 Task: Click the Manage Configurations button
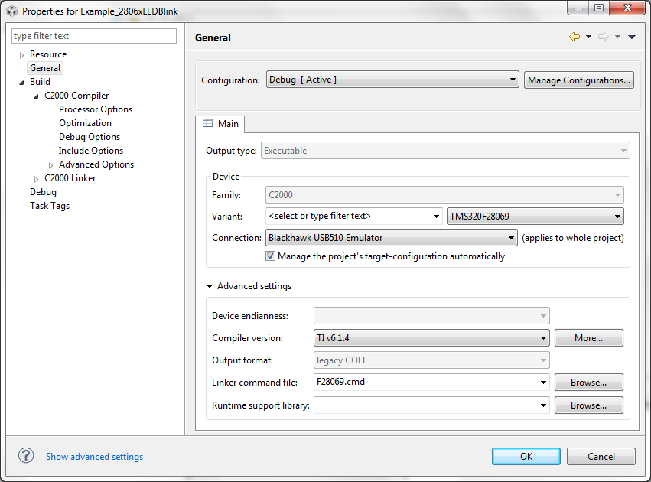(579, 80)
